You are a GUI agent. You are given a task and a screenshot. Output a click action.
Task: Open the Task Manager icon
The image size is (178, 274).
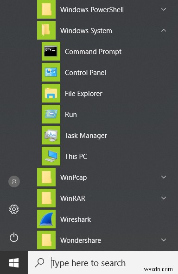tap(51, 135)
